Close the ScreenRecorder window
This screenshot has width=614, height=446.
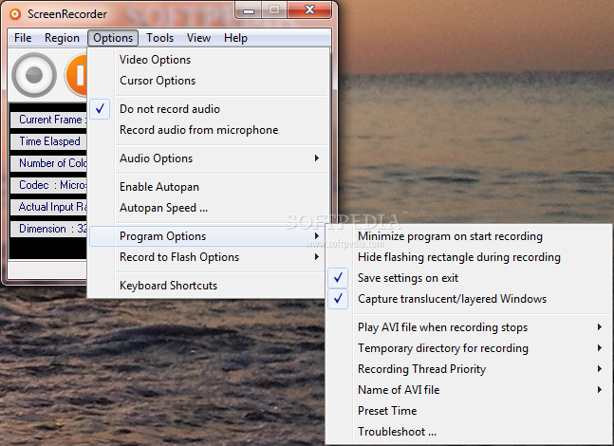[309, 9]
